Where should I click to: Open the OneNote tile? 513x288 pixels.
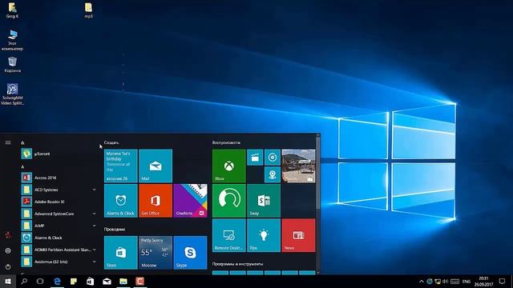tap(190, 201)
